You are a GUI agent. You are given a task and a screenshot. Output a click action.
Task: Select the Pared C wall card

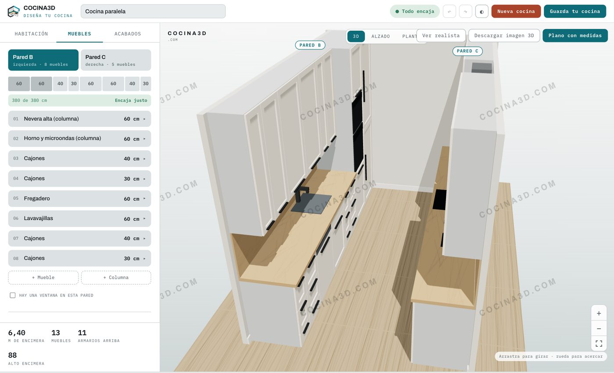coord(116,60)
